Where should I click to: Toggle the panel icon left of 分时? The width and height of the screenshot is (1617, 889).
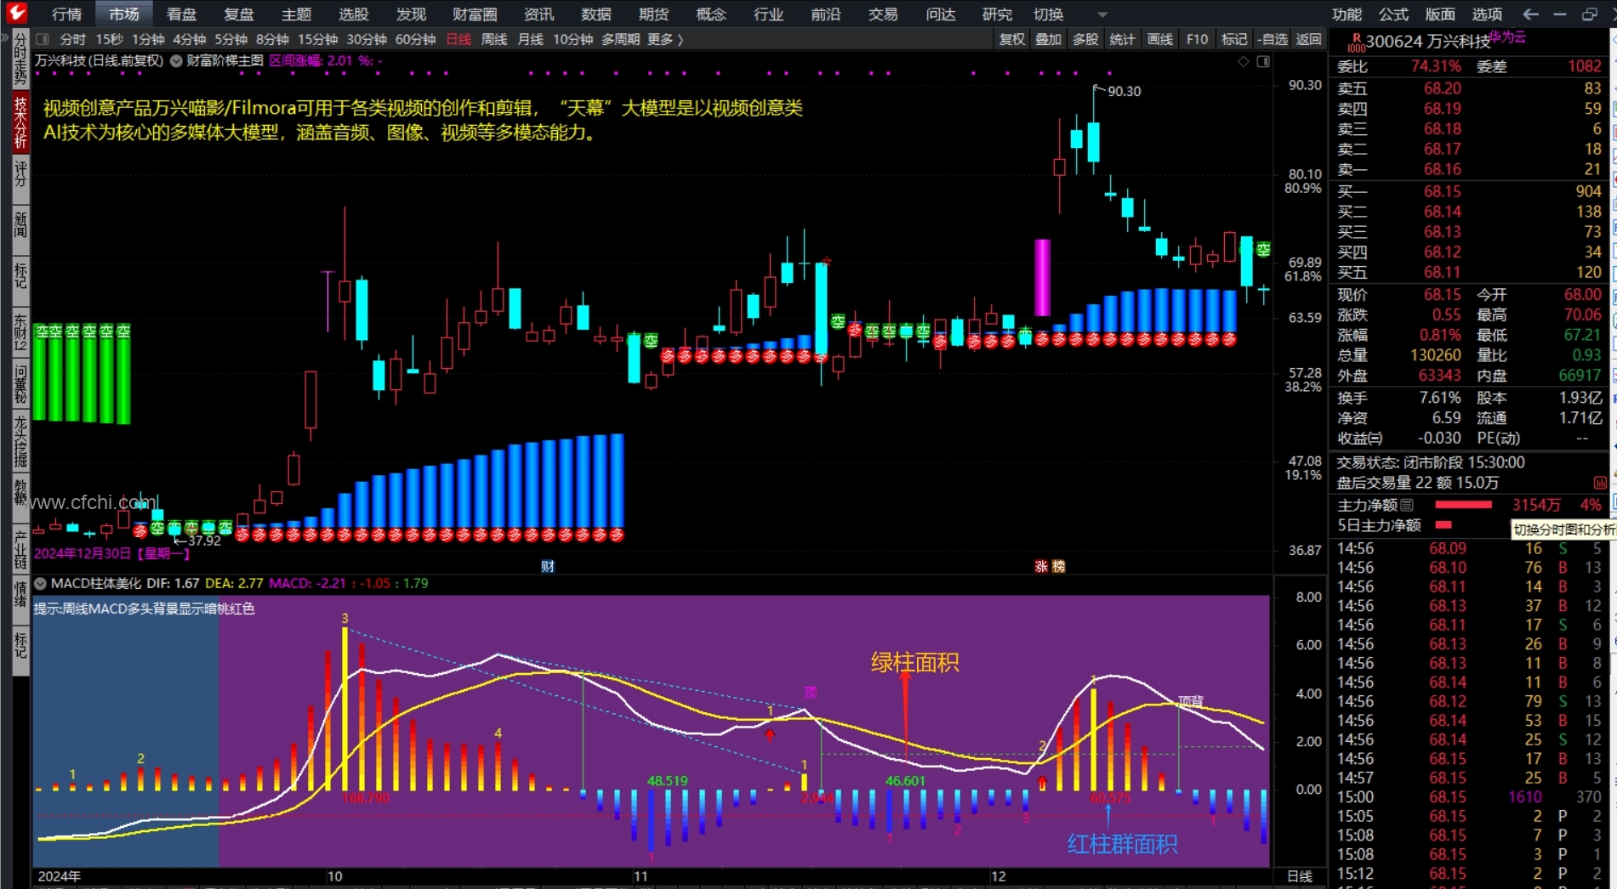coord(43,39)
